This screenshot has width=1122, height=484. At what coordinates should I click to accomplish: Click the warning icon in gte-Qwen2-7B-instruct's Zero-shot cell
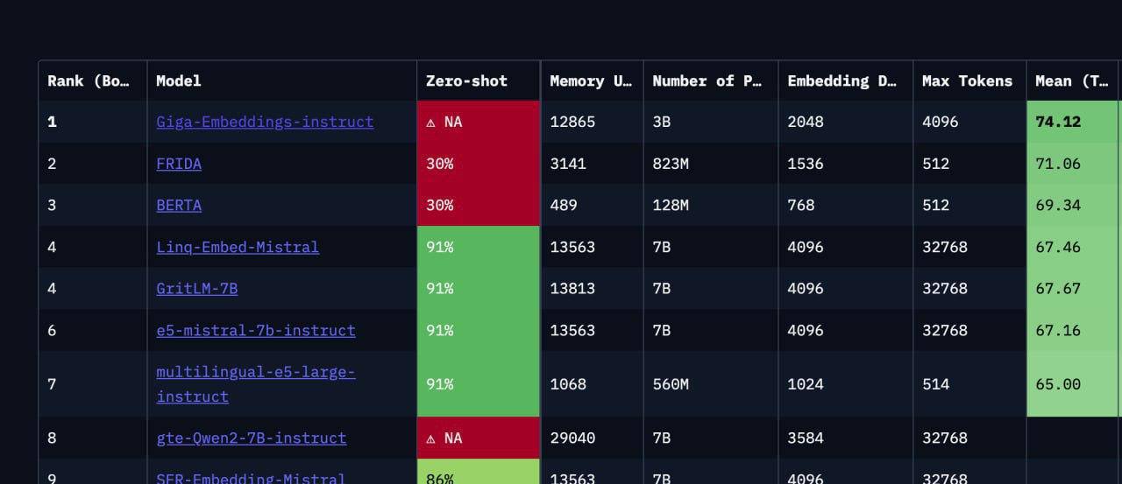(430, 438)
